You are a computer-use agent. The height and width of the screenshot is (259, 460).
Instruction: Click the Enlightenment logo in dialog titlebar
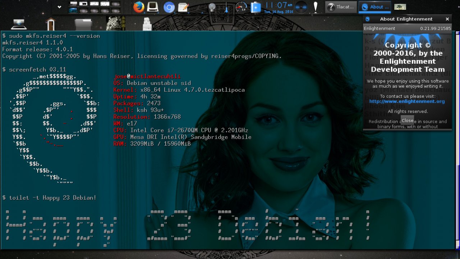(x=367, y=19)
